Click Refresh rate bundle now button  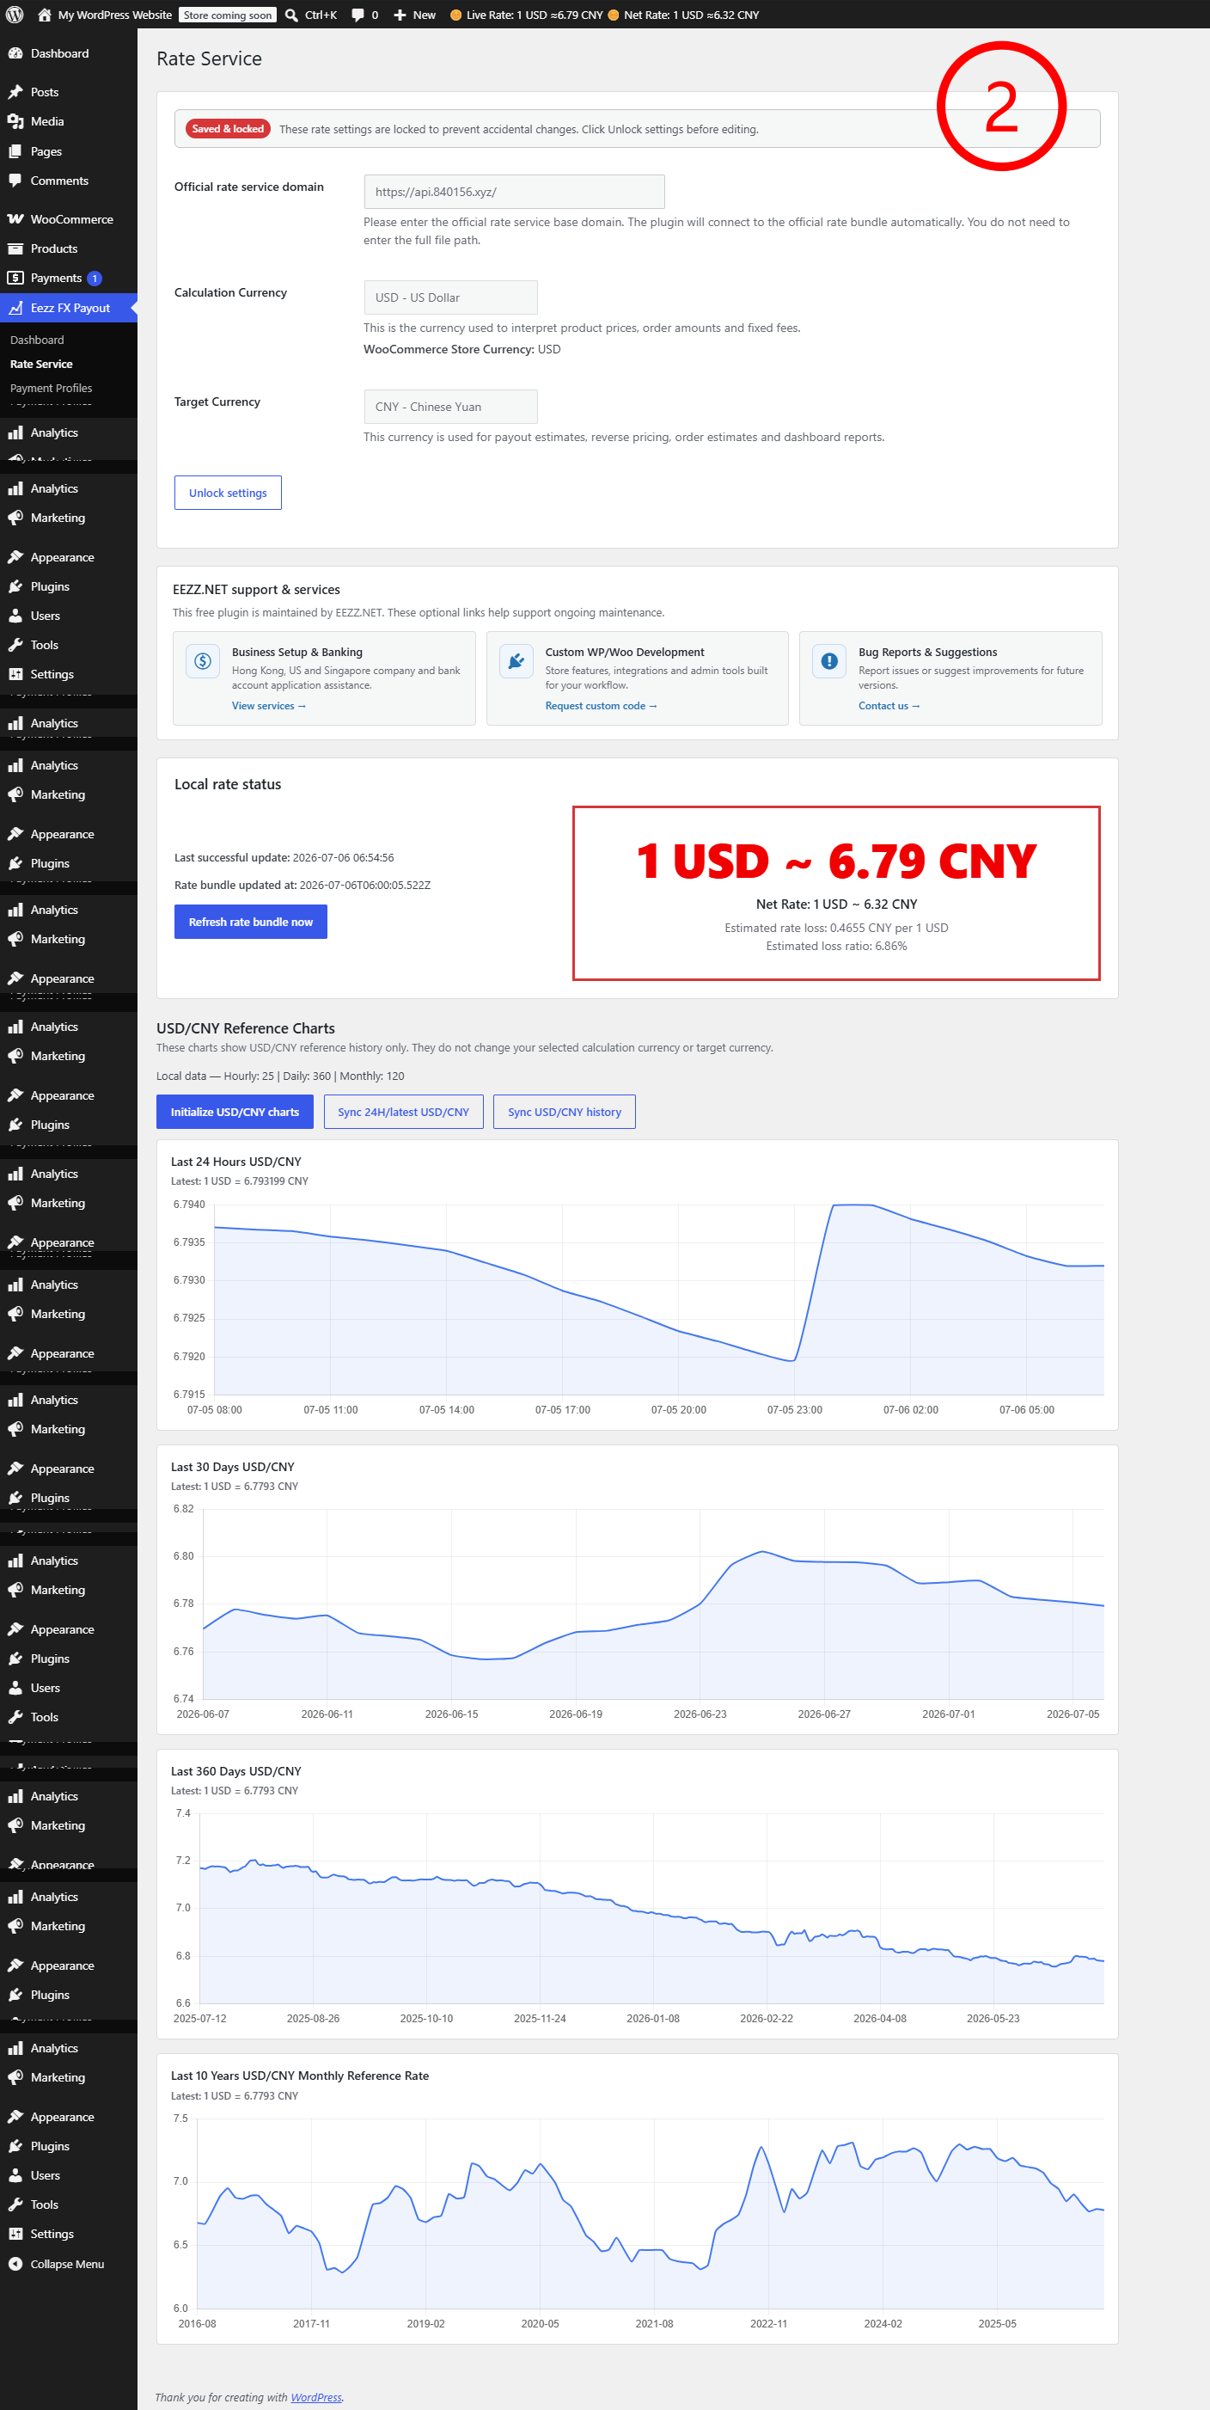[x=251, y=922]
